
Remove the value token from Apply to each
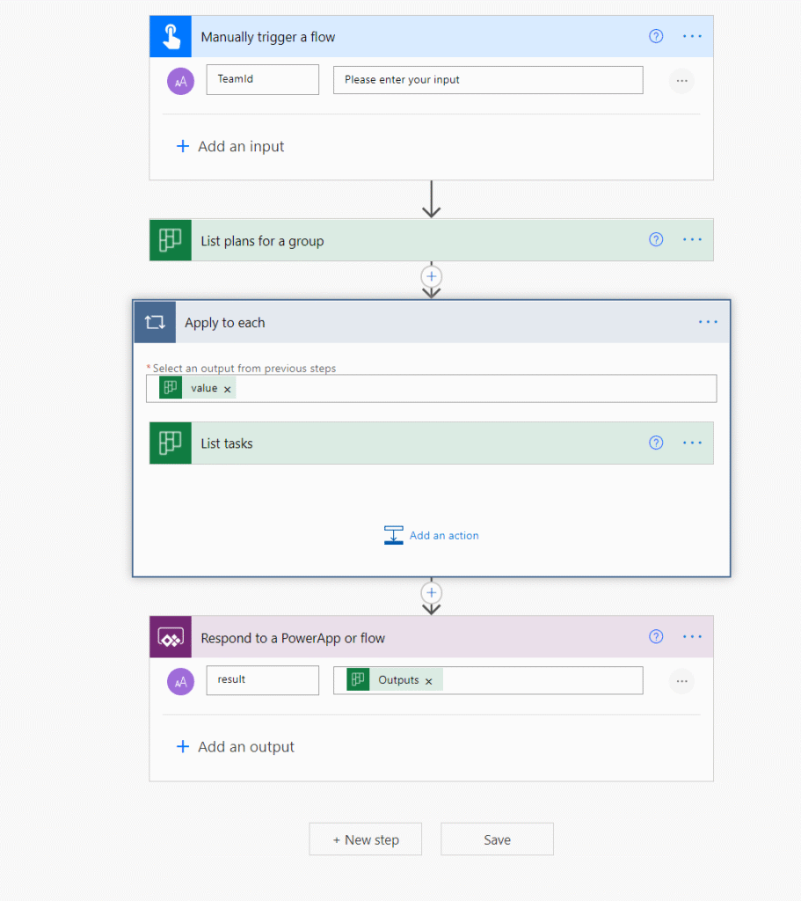click(228, 389)
